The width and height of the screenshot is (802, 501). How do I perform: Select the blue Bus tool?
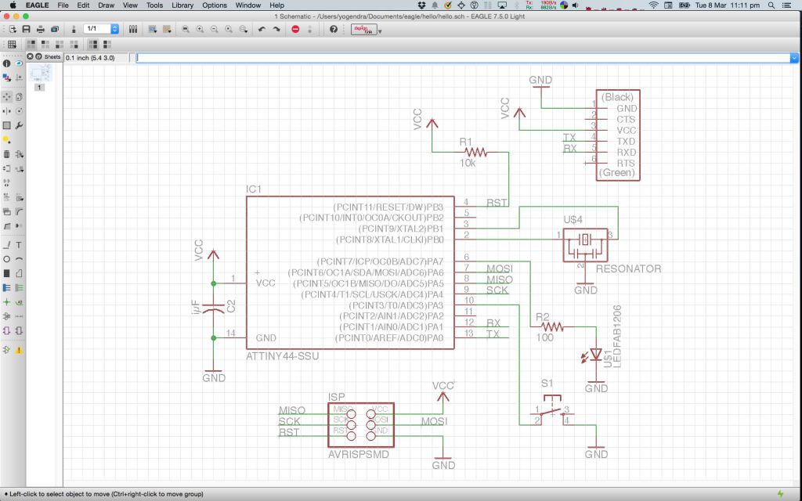(6, 288)
